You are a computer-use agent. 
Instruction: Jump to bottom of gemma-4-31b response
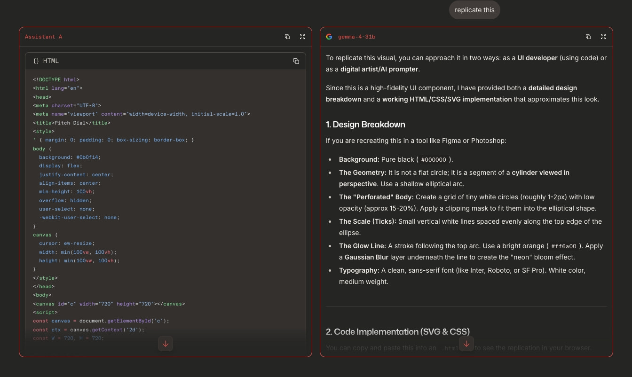pyautogui.click(x=466, y=344)
